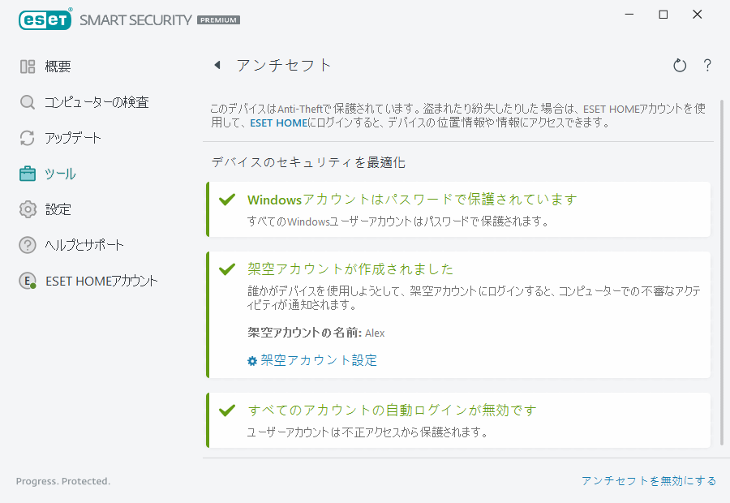Disable anti-theft via アンチセフトを無効にする
Screen dimensions: 730x503
pos(649,481)
